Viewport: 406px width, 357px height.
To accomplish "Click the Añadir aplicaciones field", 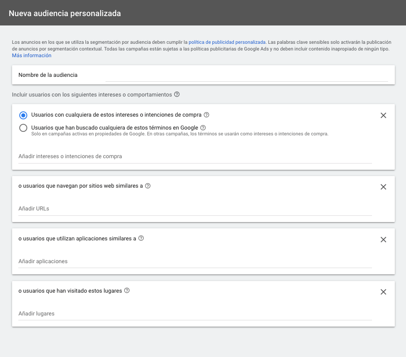I will tap(195, 261).
